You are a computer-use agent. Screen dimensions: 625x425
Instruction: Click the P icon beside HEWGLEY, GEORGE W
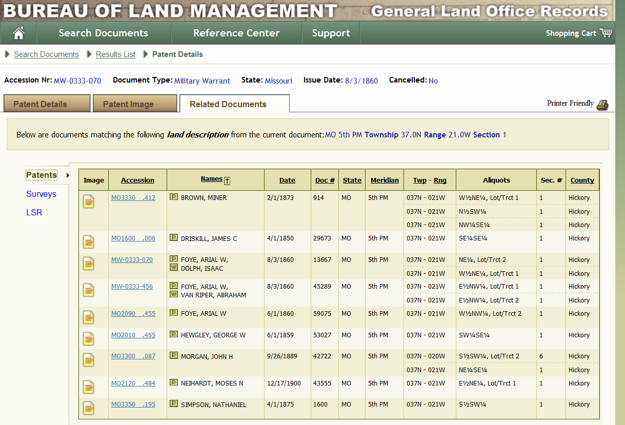(174, 334)
